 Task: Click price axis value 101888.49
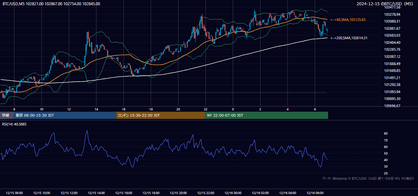(x=392, y=64)
